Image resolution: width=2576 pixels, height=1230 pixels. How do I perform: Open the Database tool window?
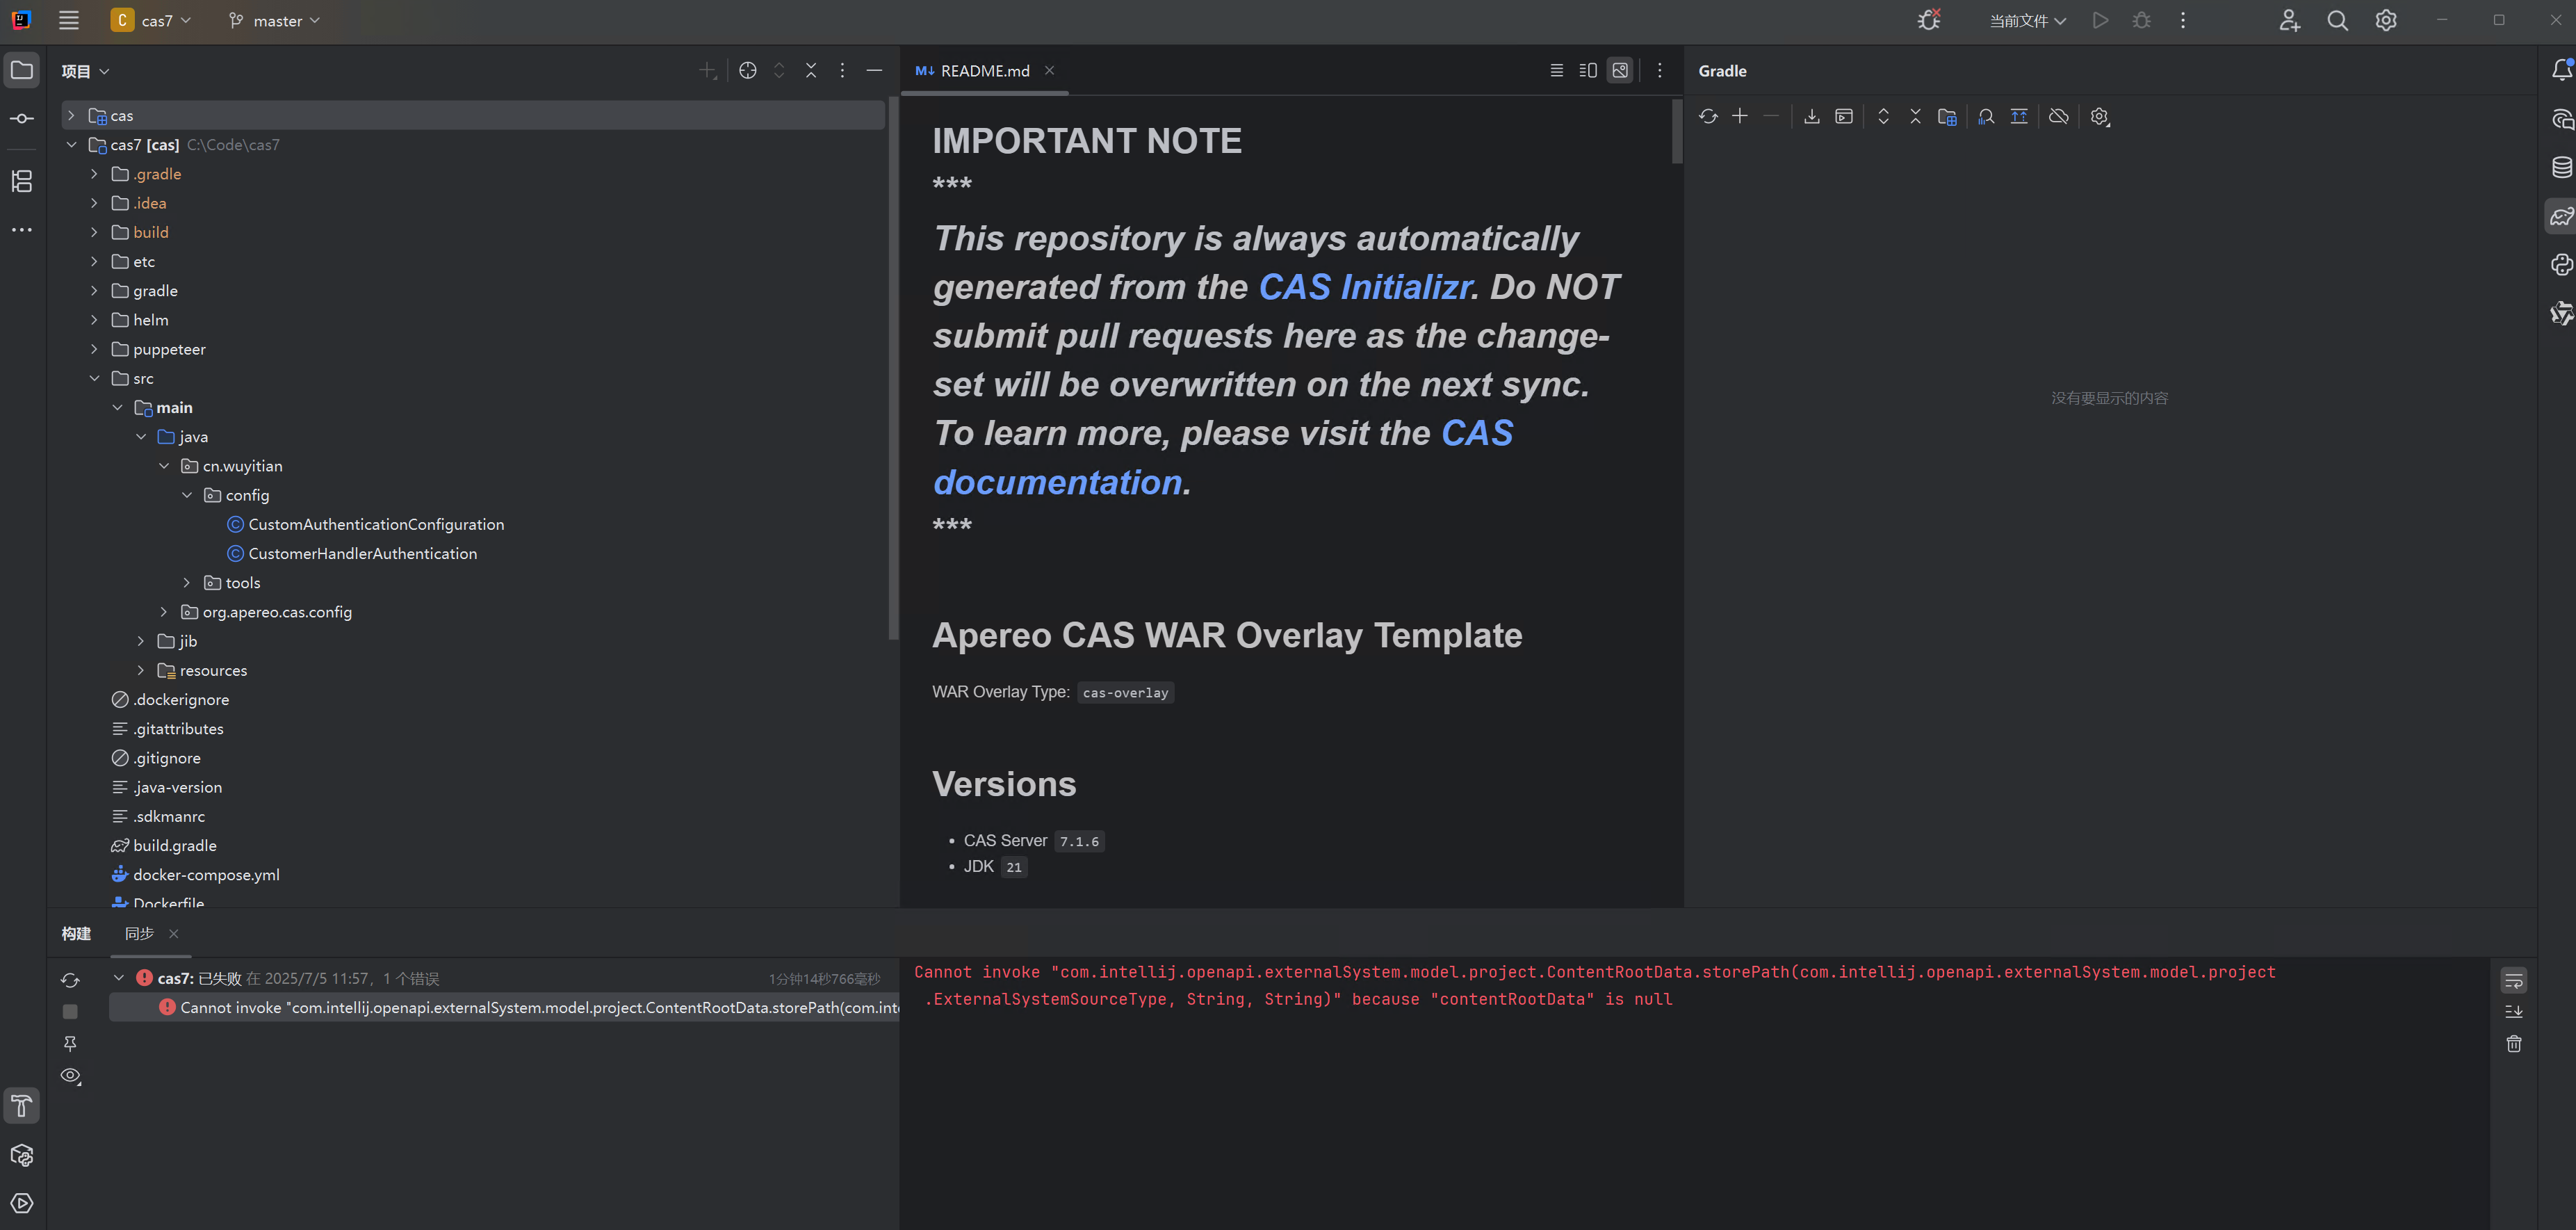[x=2561, y=167]
